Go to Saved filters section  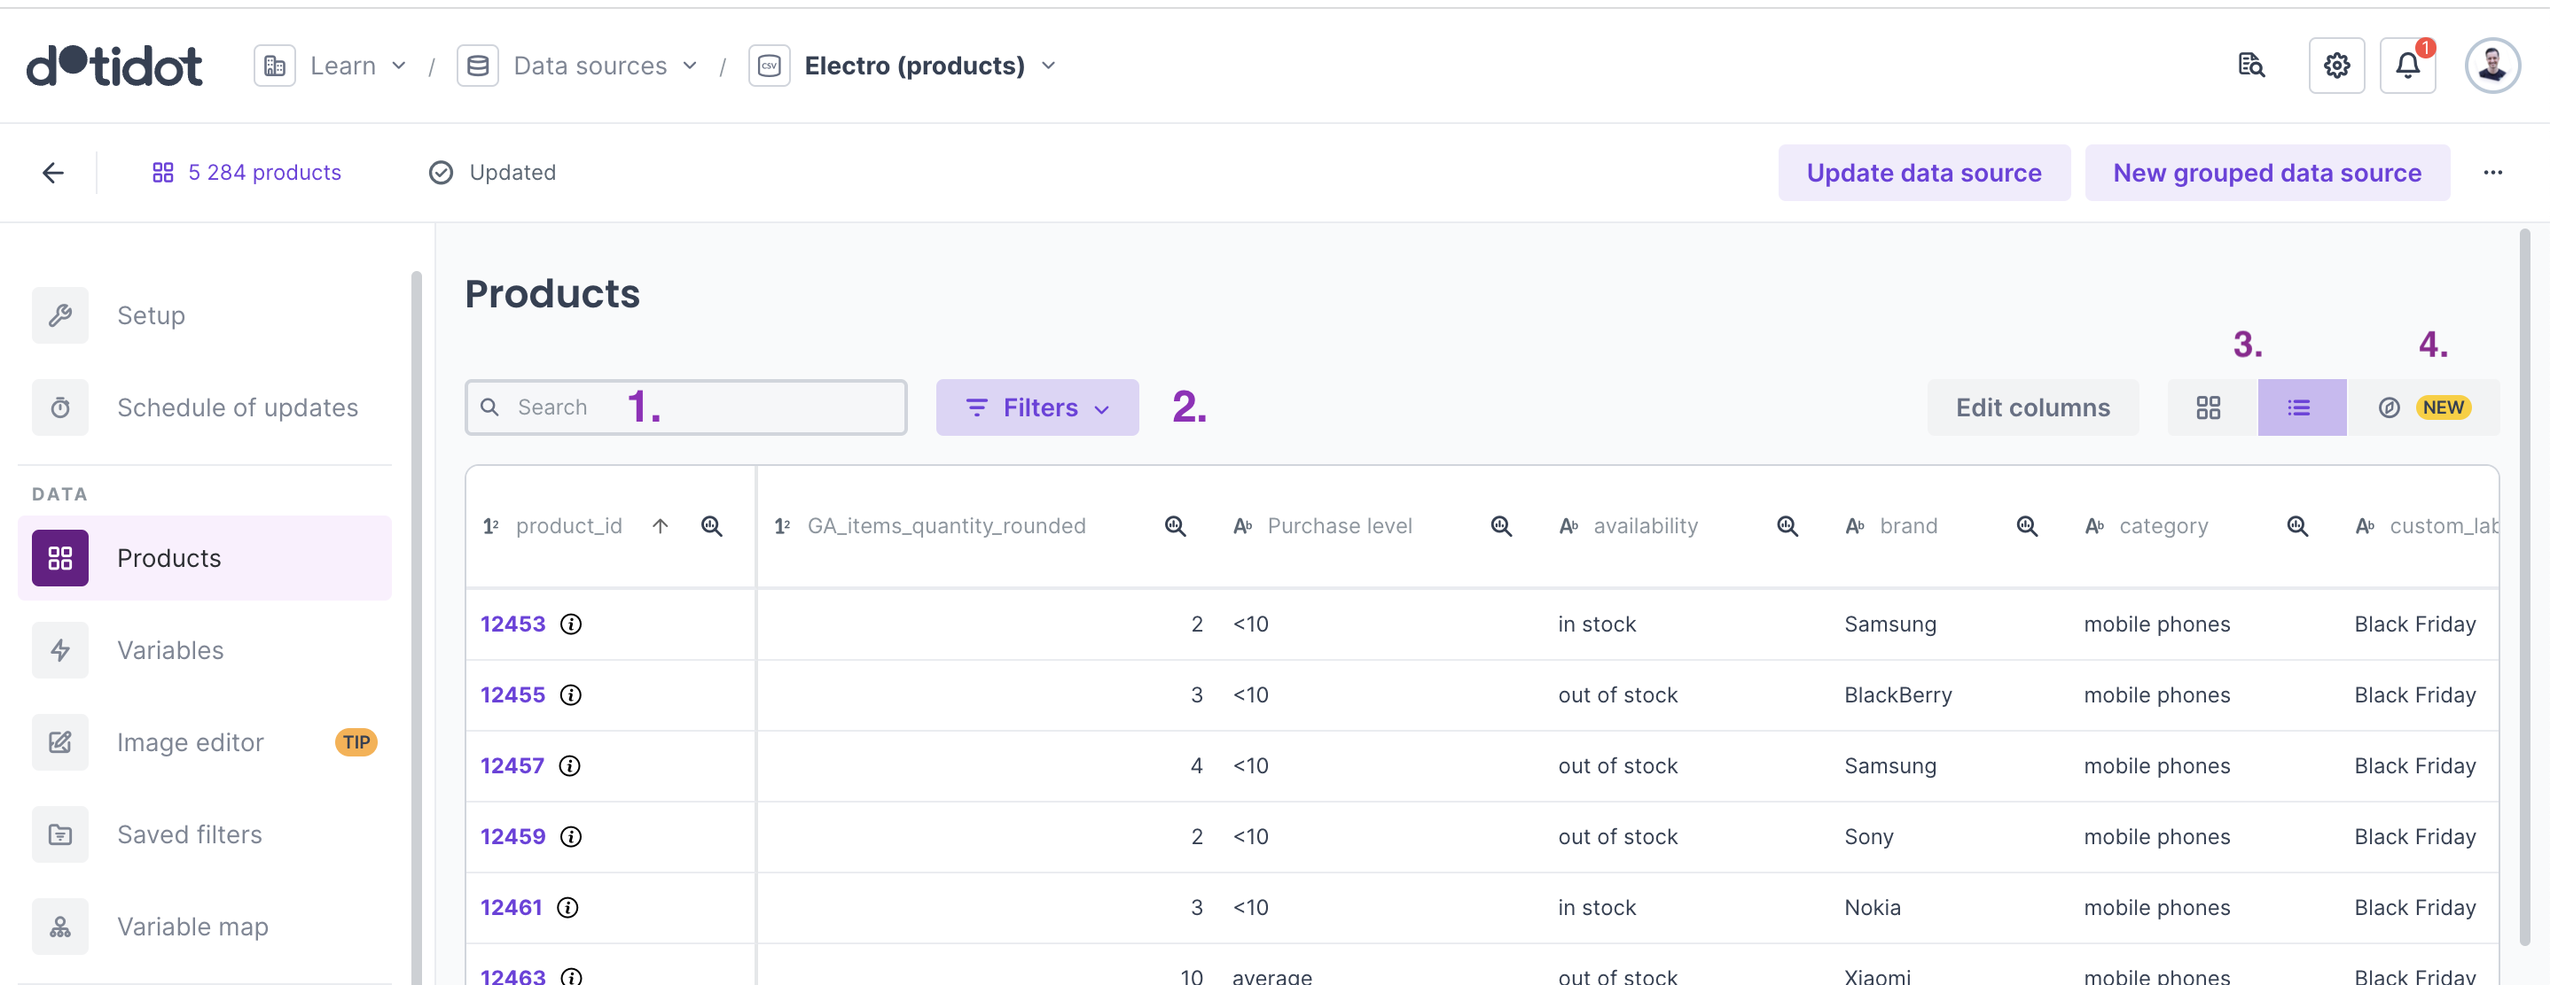pos(189,834)
